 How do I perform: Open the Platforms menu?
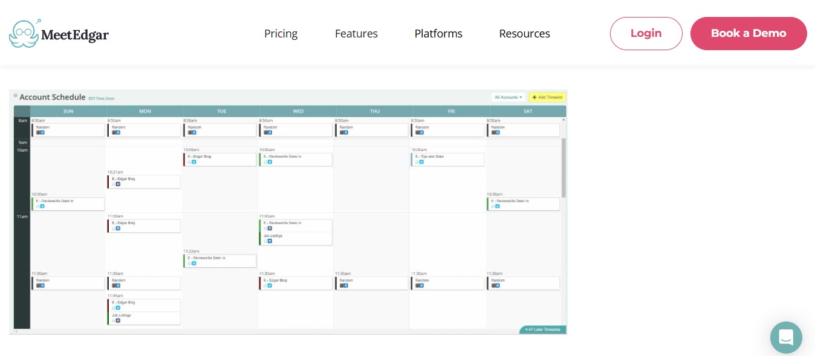tap(438, 34)
